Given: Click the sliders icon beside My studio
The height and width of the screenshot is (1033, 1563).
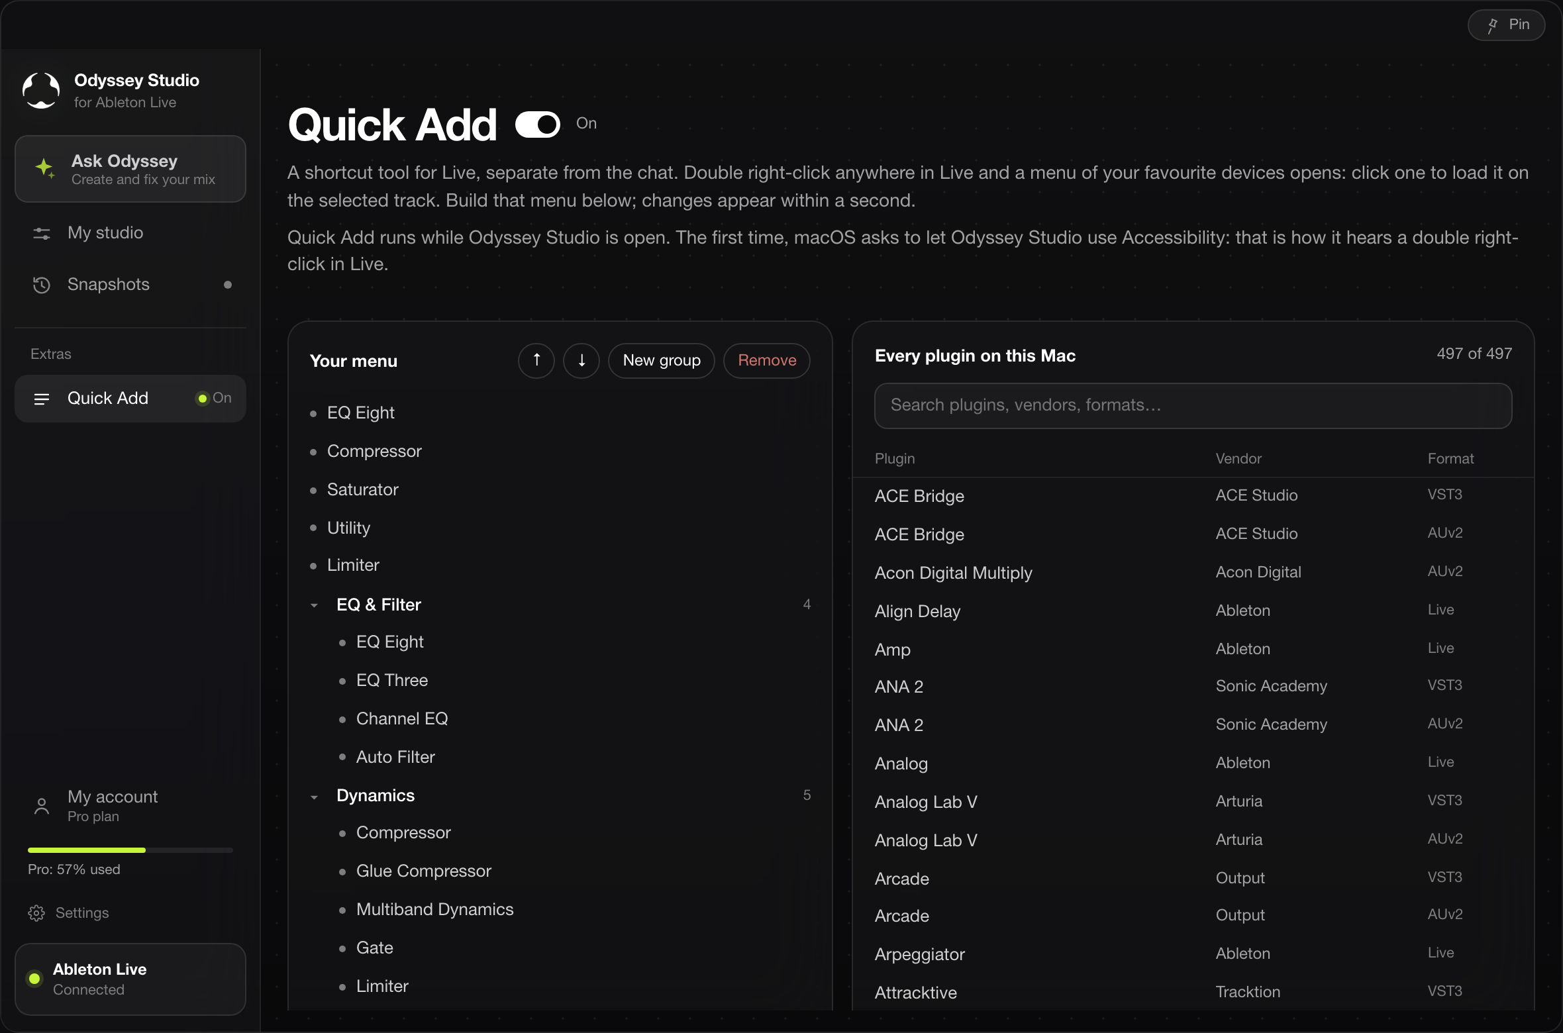Looking at the screenshot, I should (x=42, y=233).
